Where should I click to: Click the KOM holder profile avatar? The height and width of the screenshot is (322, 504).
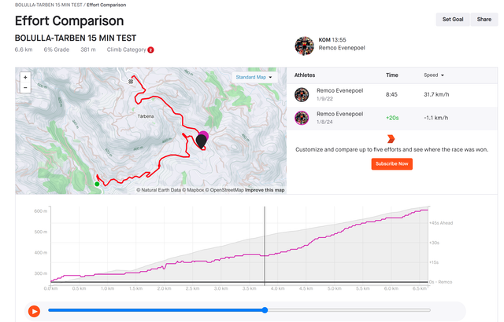pos(303,46)
